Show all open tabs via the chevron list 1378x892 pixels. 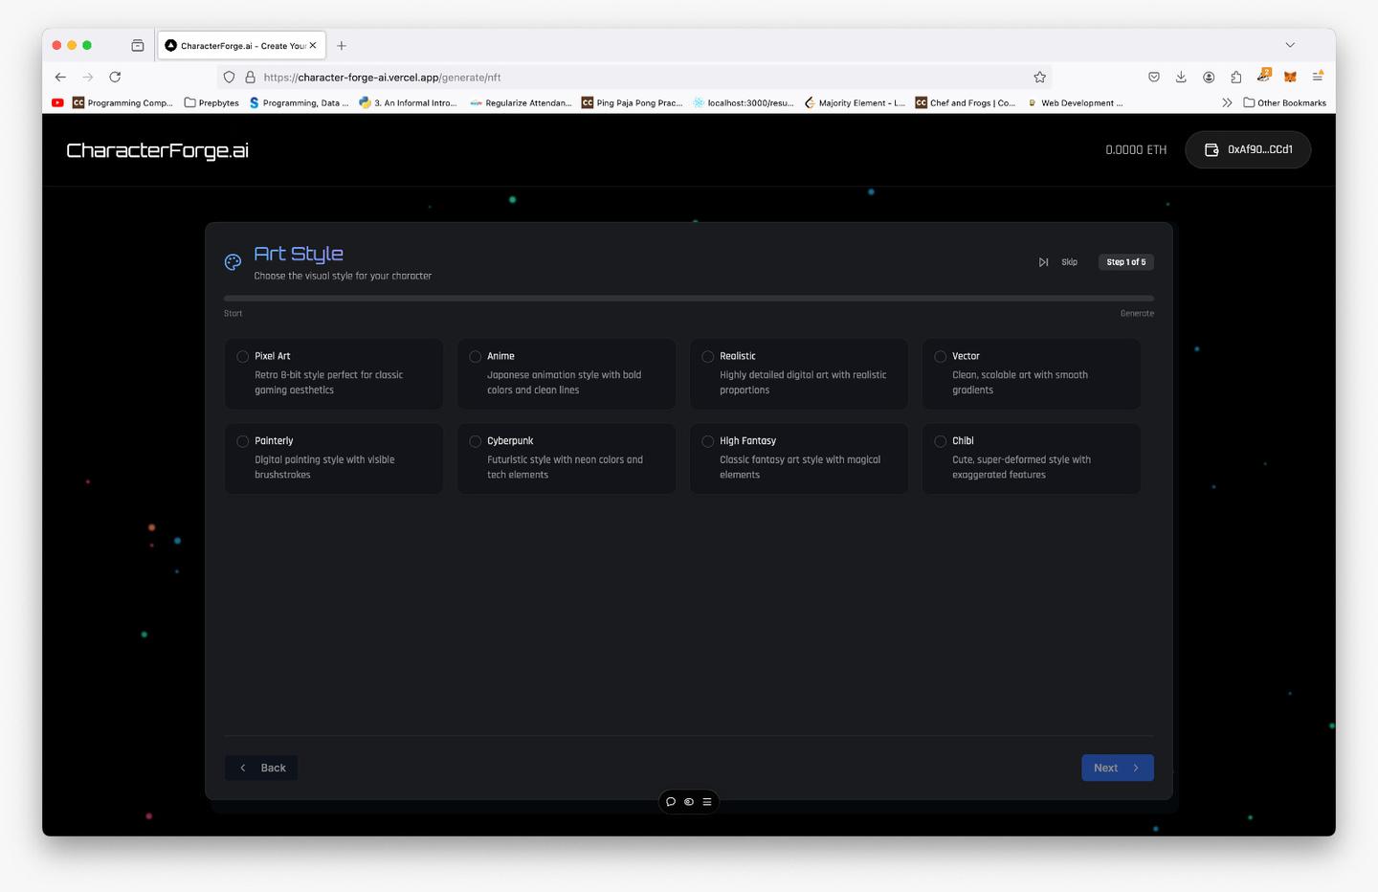tap(1290, 45)
